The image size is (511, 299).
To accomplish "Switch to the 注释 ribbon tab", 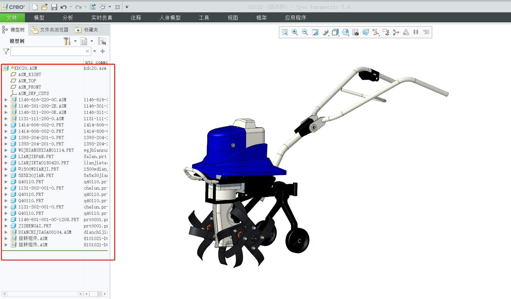I will (136, 18).
